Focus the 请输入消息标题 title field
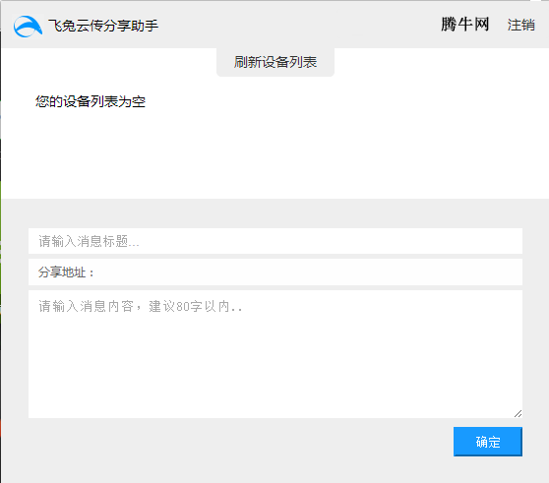The width and height of the screenshot is (549, 483). tap(275, 241)
